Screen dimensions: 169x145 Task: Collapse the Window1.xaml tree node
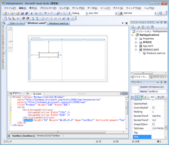pos(136,50)
